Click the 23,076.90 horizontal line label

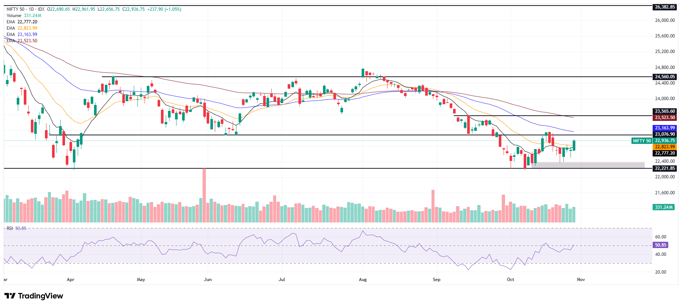pos(665,134)
